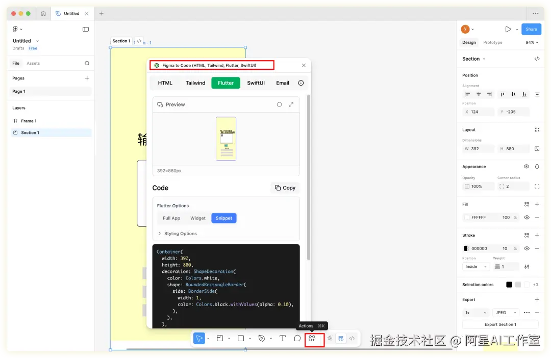Open the 94% zoom dropdown
Screen dimensions: 551x358
point(532,42)
